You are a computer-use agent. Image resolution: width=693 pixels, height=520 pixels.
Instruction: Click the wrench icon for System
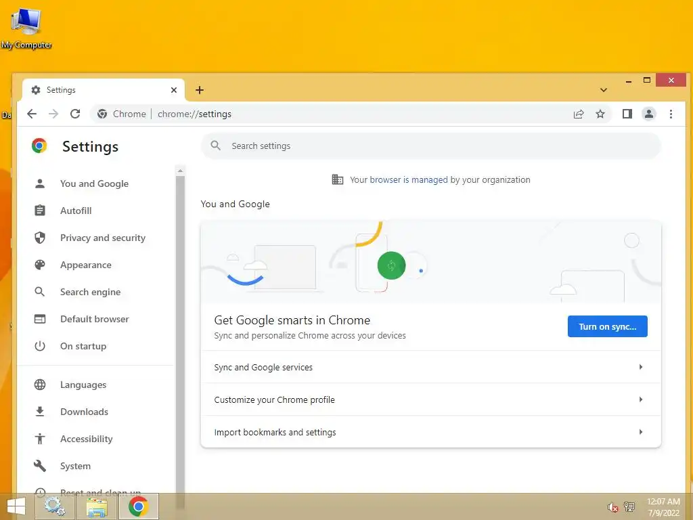tap(40, 466)
